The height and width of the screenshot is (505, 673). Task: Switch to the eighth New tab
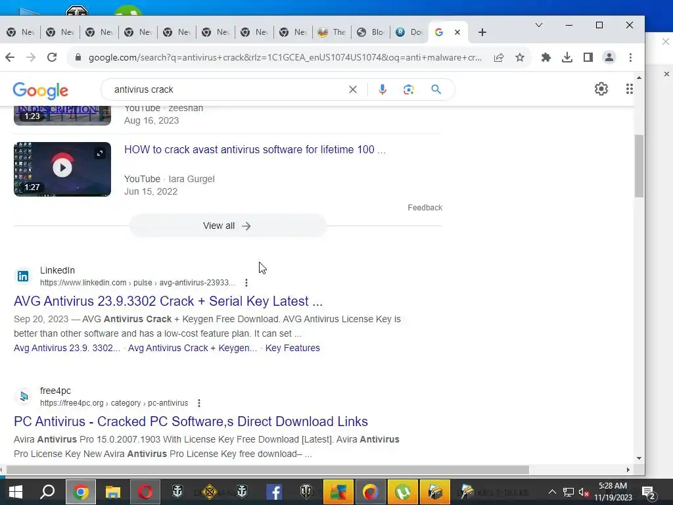(x=293, y=32)
